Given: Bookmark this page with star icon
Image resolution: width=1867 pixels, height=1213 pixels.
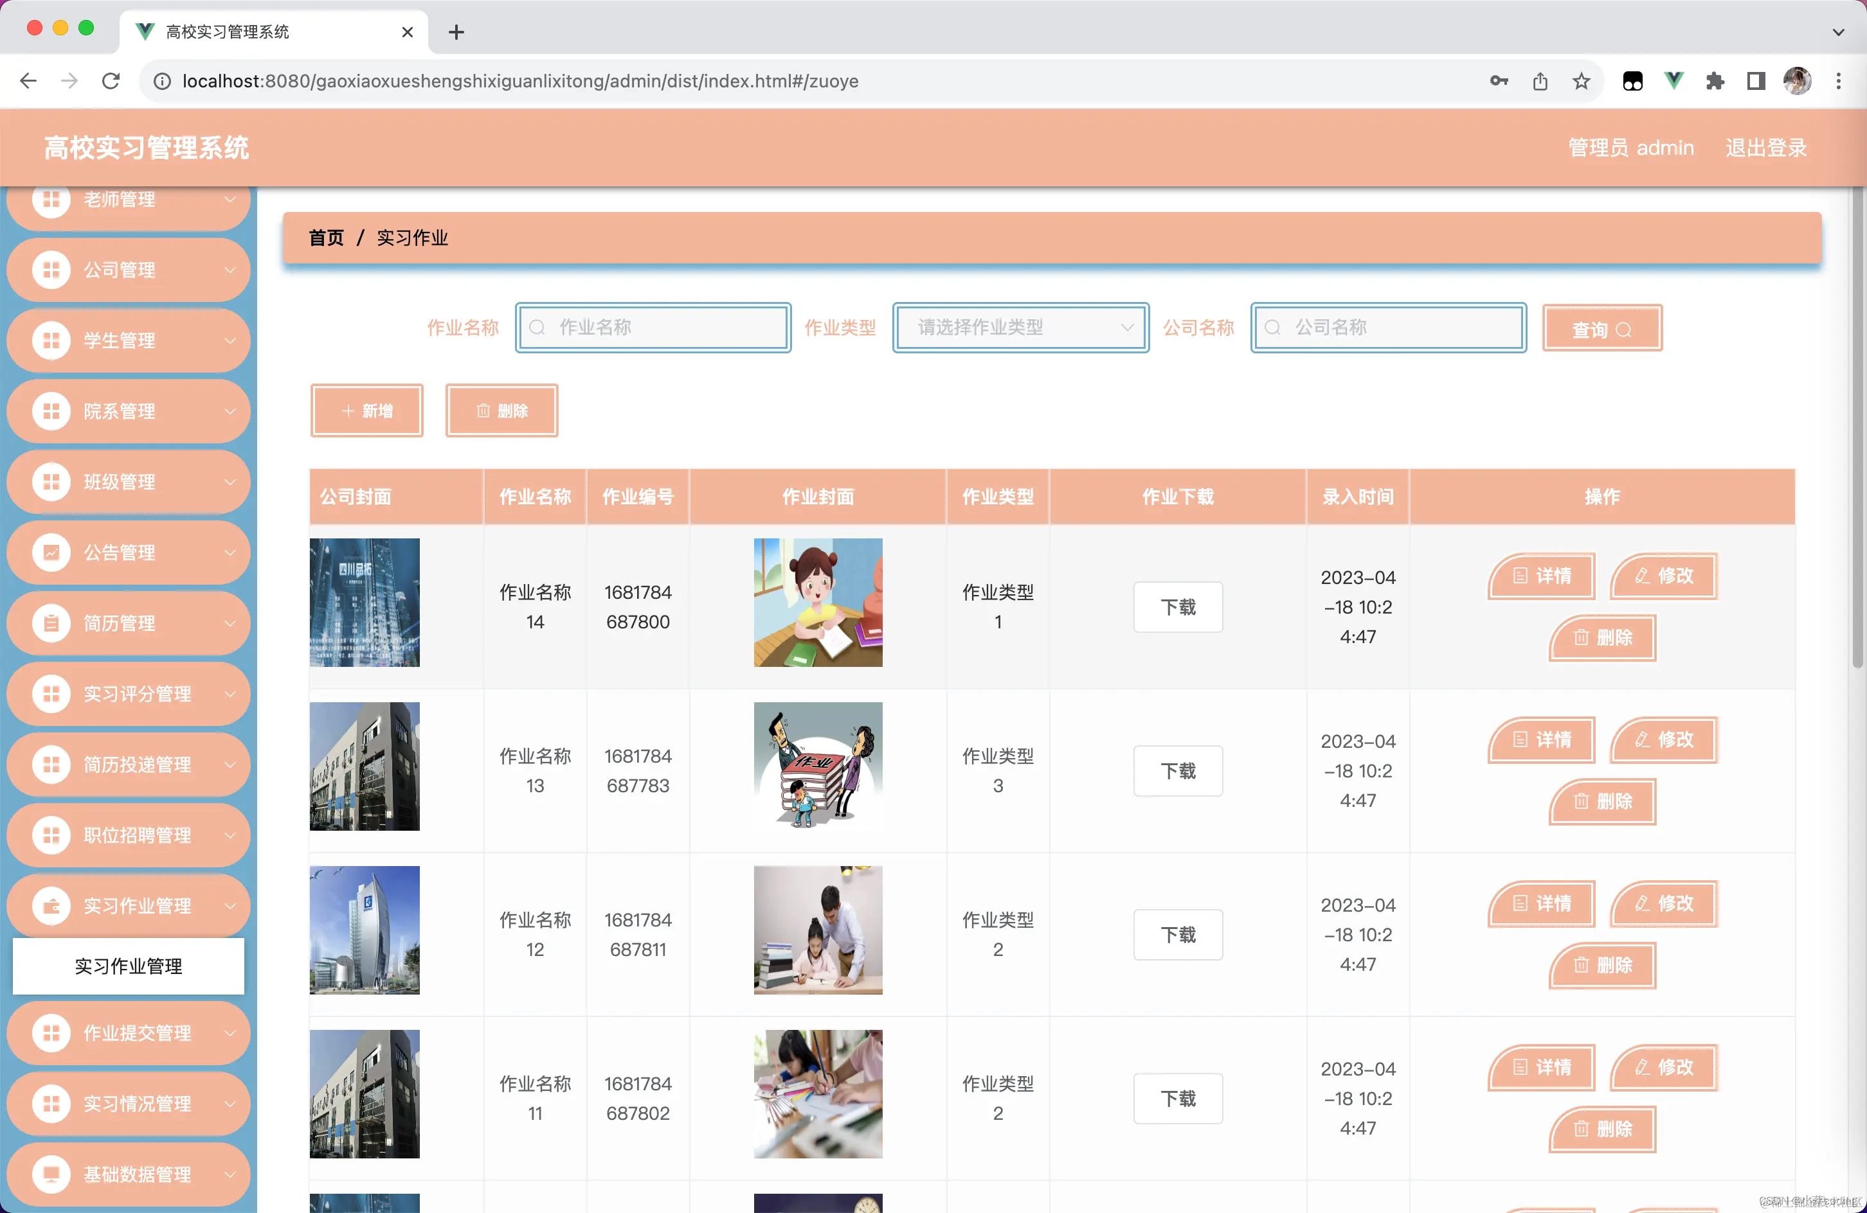Looking at the screenshot, I should point(1581,81).
